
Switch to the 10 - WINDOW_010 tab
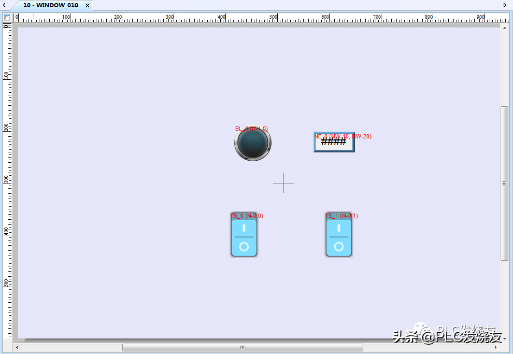tap(50, 5)
